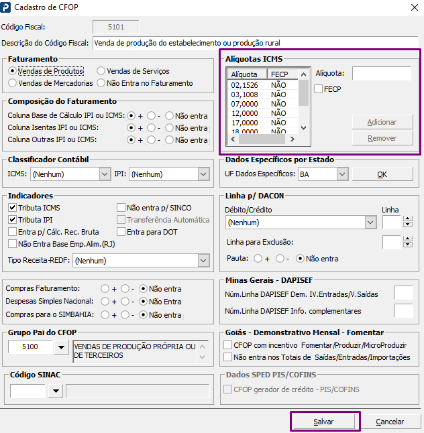This screenshot has width=424, height=433.
Task: Click OK next to UF Dados Específicos
Action: tap(382, 174)
